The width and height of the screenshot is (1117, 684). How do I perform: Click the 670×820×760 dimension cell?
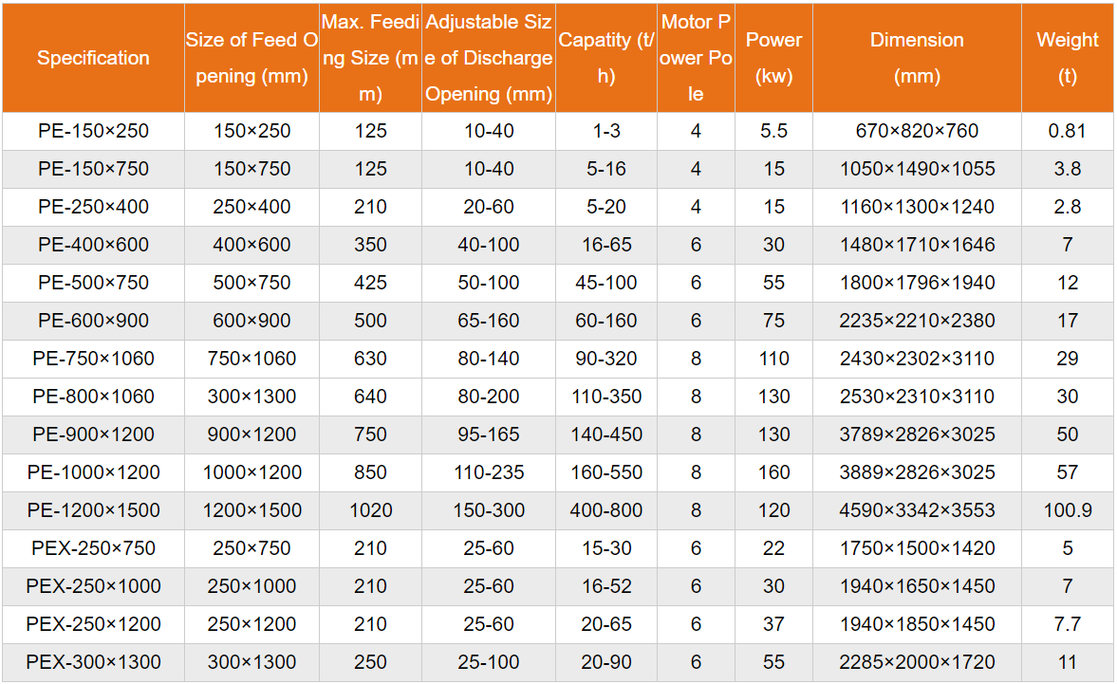917,131
